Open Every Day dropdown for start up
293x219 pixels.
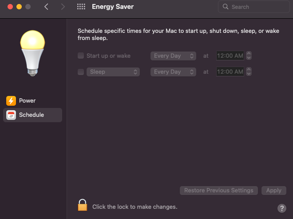173,56
